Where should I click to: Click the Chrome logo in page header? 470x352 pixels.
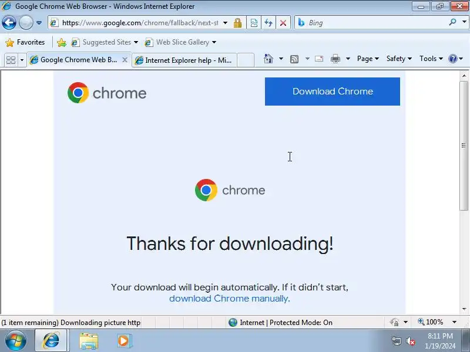point(107,93)
